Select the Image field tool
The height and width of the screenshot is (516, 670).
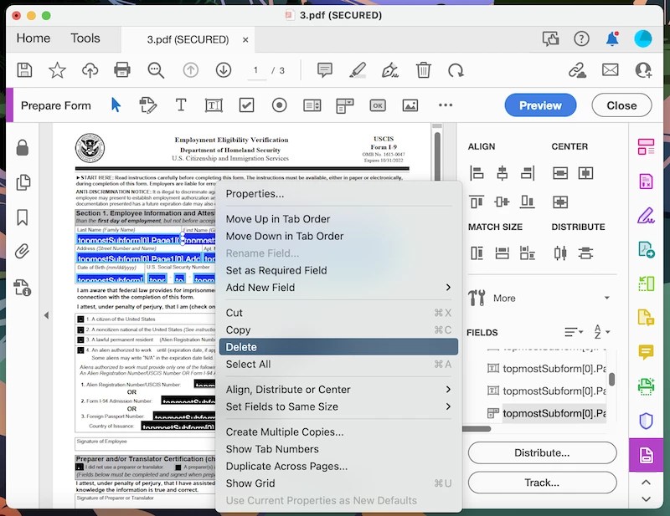point(410,105)
